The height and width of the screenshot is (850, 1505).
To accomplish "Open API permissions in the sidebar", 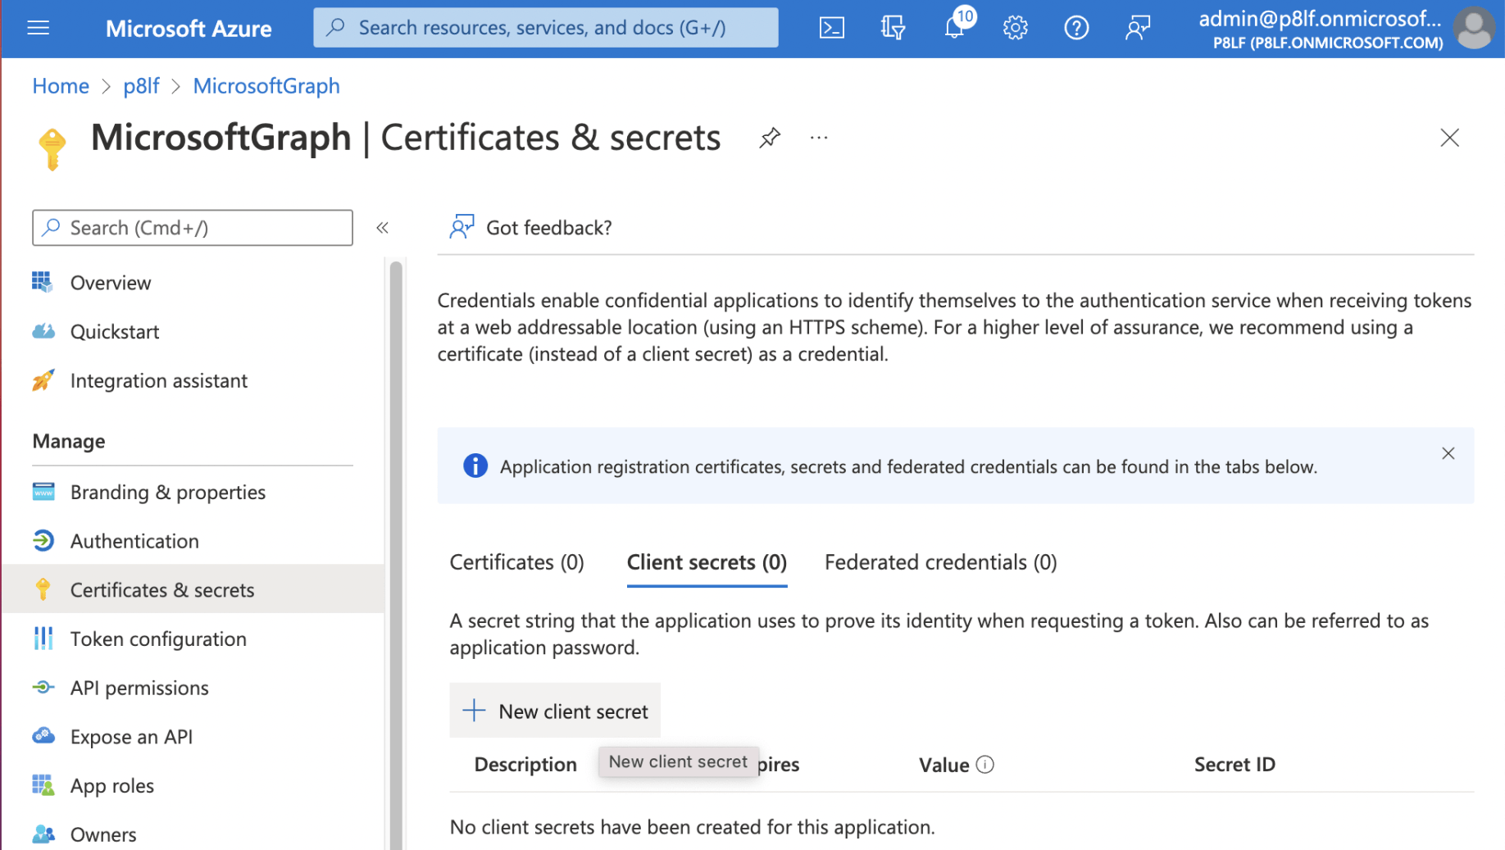I will coord(139,688).
